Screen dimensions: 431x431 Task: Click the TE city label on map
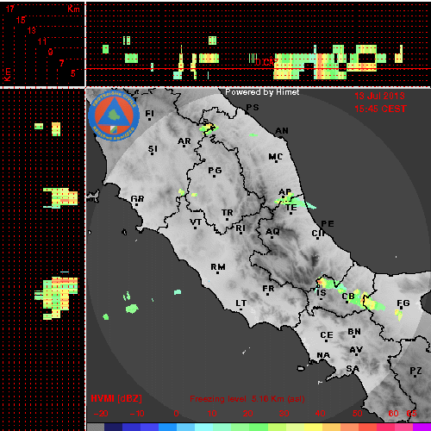(291, 207)
